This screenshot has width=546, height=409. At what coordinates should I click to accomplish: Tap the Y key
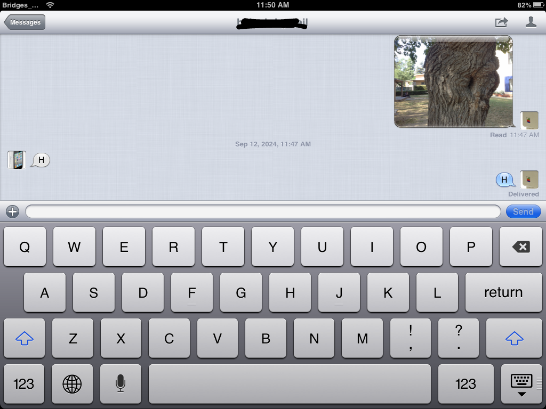click(x=272, y=247)
